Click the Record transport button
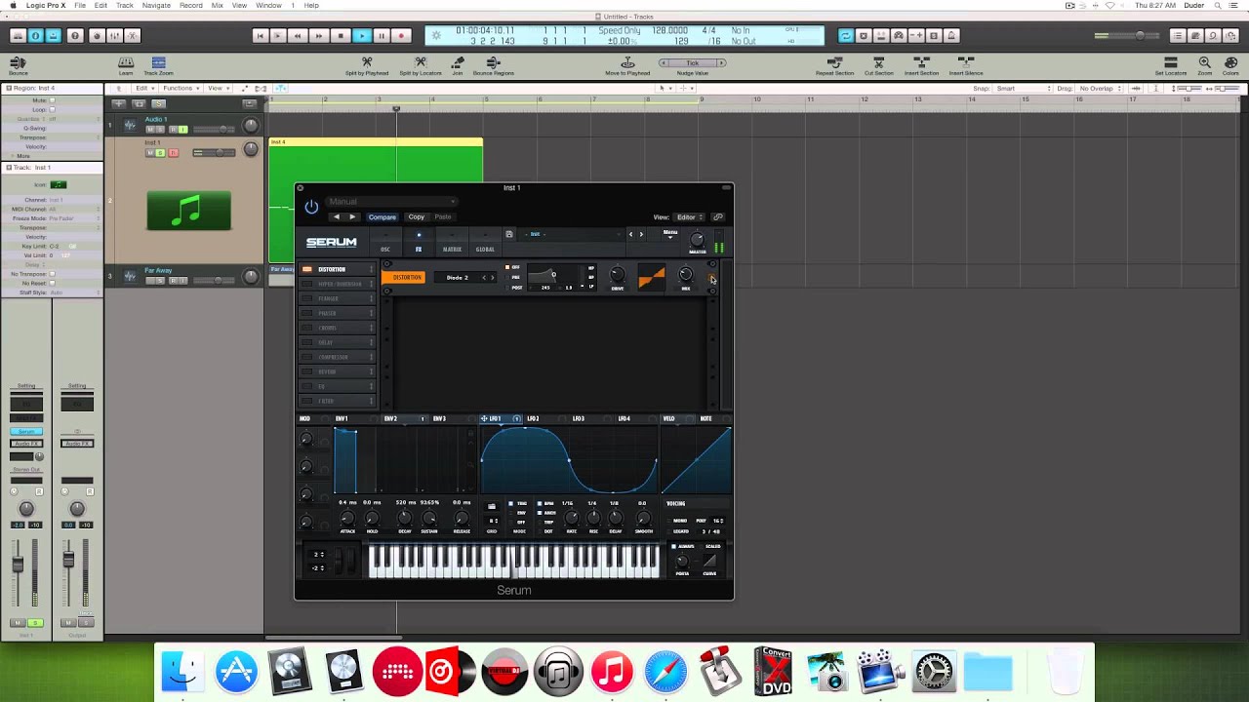 click(401, 35)
